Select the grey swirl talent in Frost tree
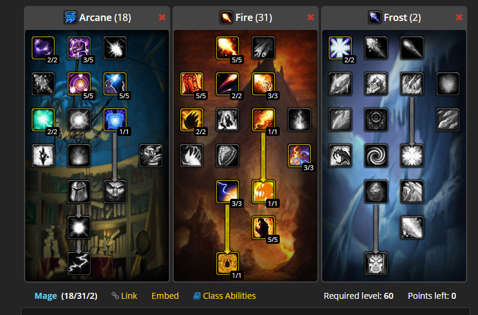 [x=376, y=156]
